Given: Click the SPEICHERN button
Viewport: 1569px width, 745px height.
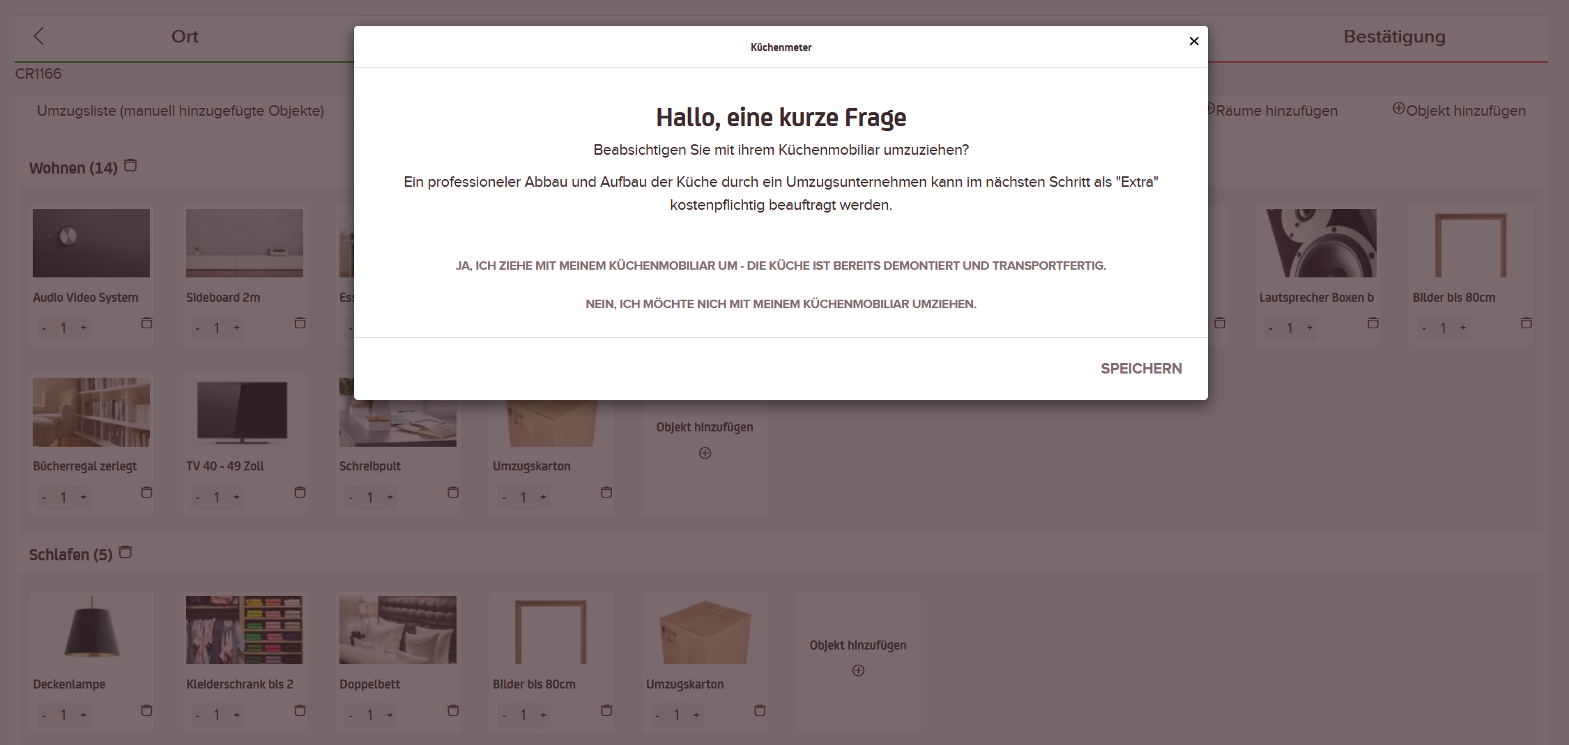Looking at the screenshot, I should pyautogui.click(x=1141, y=369).
